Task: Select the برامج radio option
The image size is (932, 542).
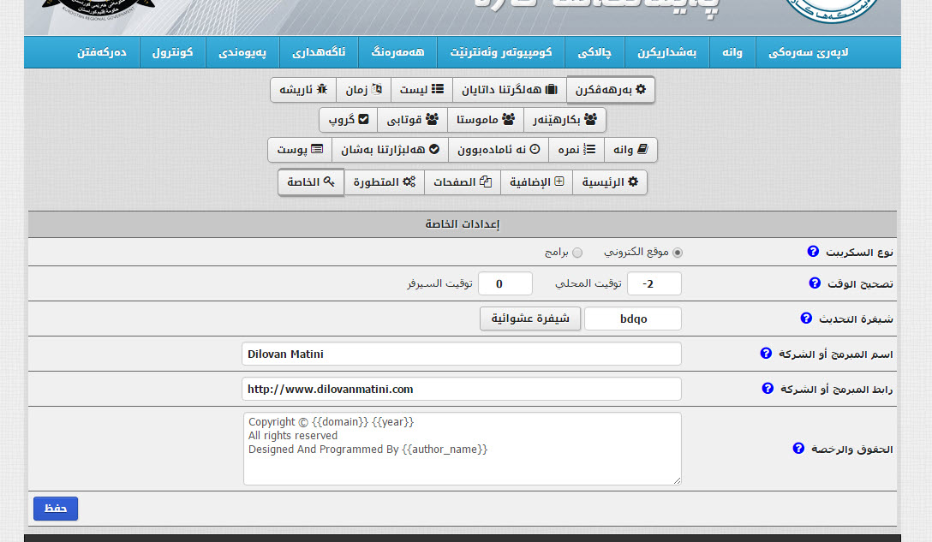Action: click(x=577, y=253)
